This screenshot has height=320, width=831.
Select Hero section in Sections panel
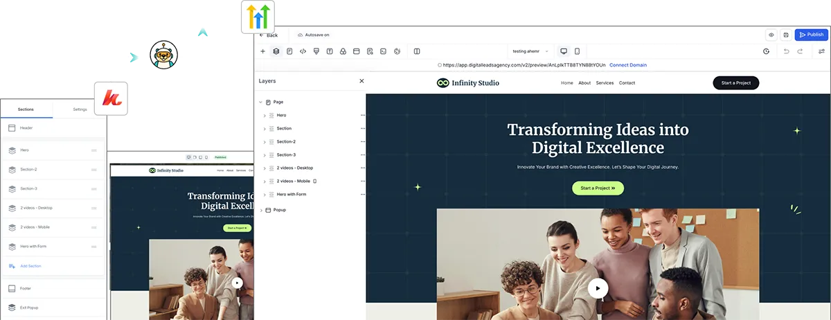[53, 150]
